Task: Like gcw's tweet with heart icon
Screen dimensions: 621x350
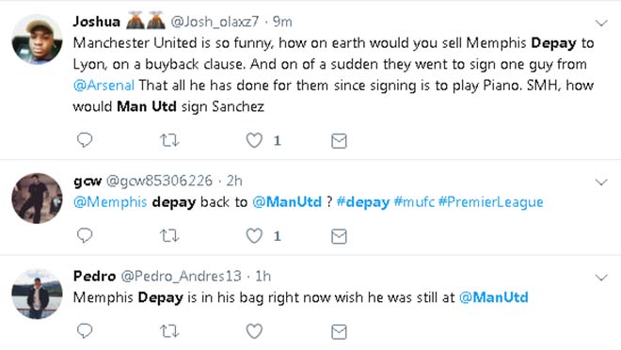Action: click(x=254, y=235)
